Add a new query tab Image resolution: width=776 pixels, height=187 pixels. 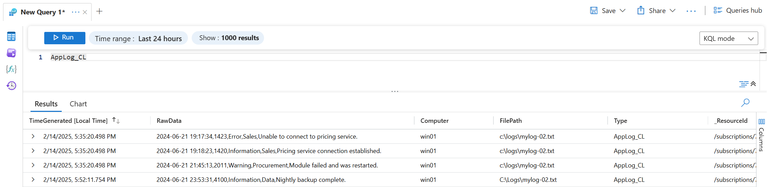[99, 11]
